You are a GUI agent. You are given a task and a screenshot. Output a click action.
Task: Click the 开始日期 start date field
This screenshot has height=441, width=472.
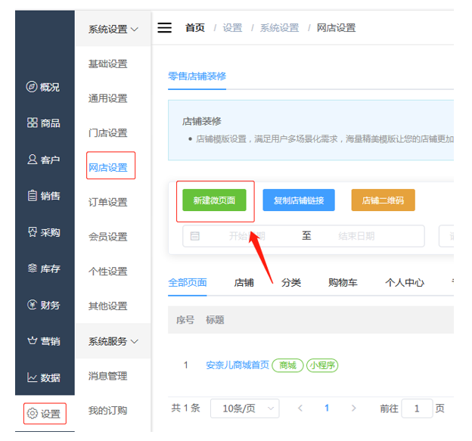click(247, 236)
